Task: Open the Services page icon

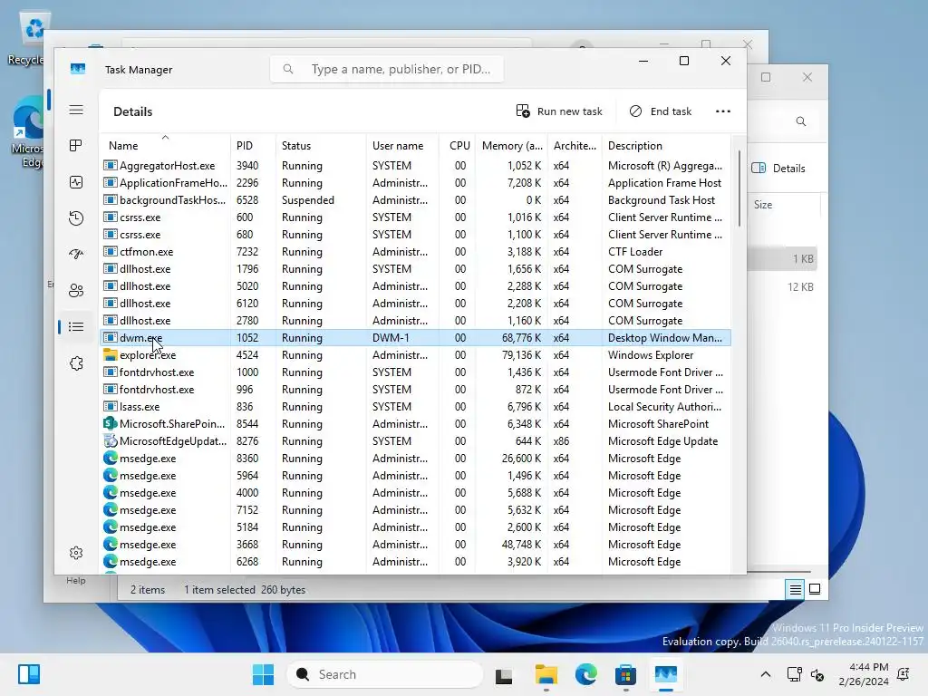Action: tap(76, 362)
